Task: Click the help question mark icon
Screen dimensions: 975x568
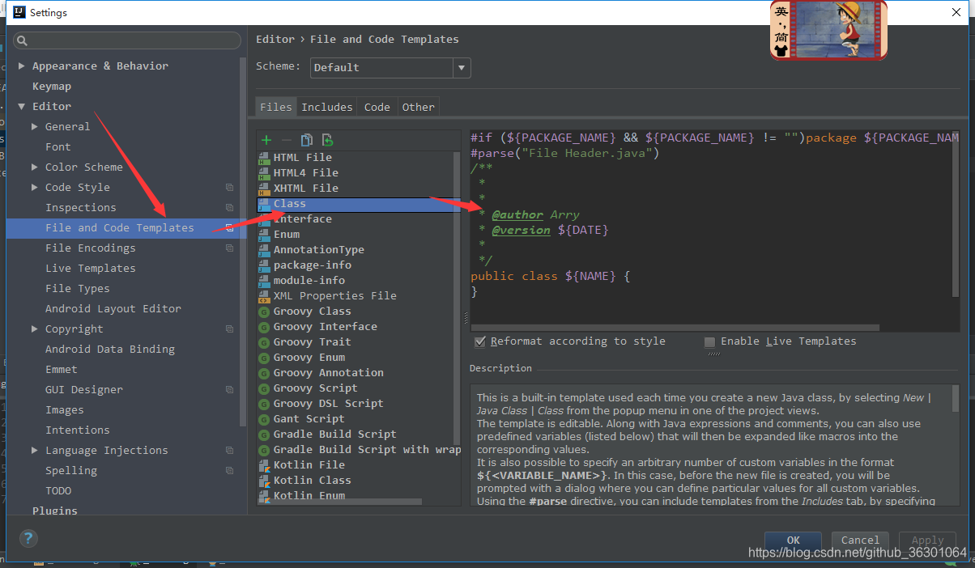Action: 28,538
